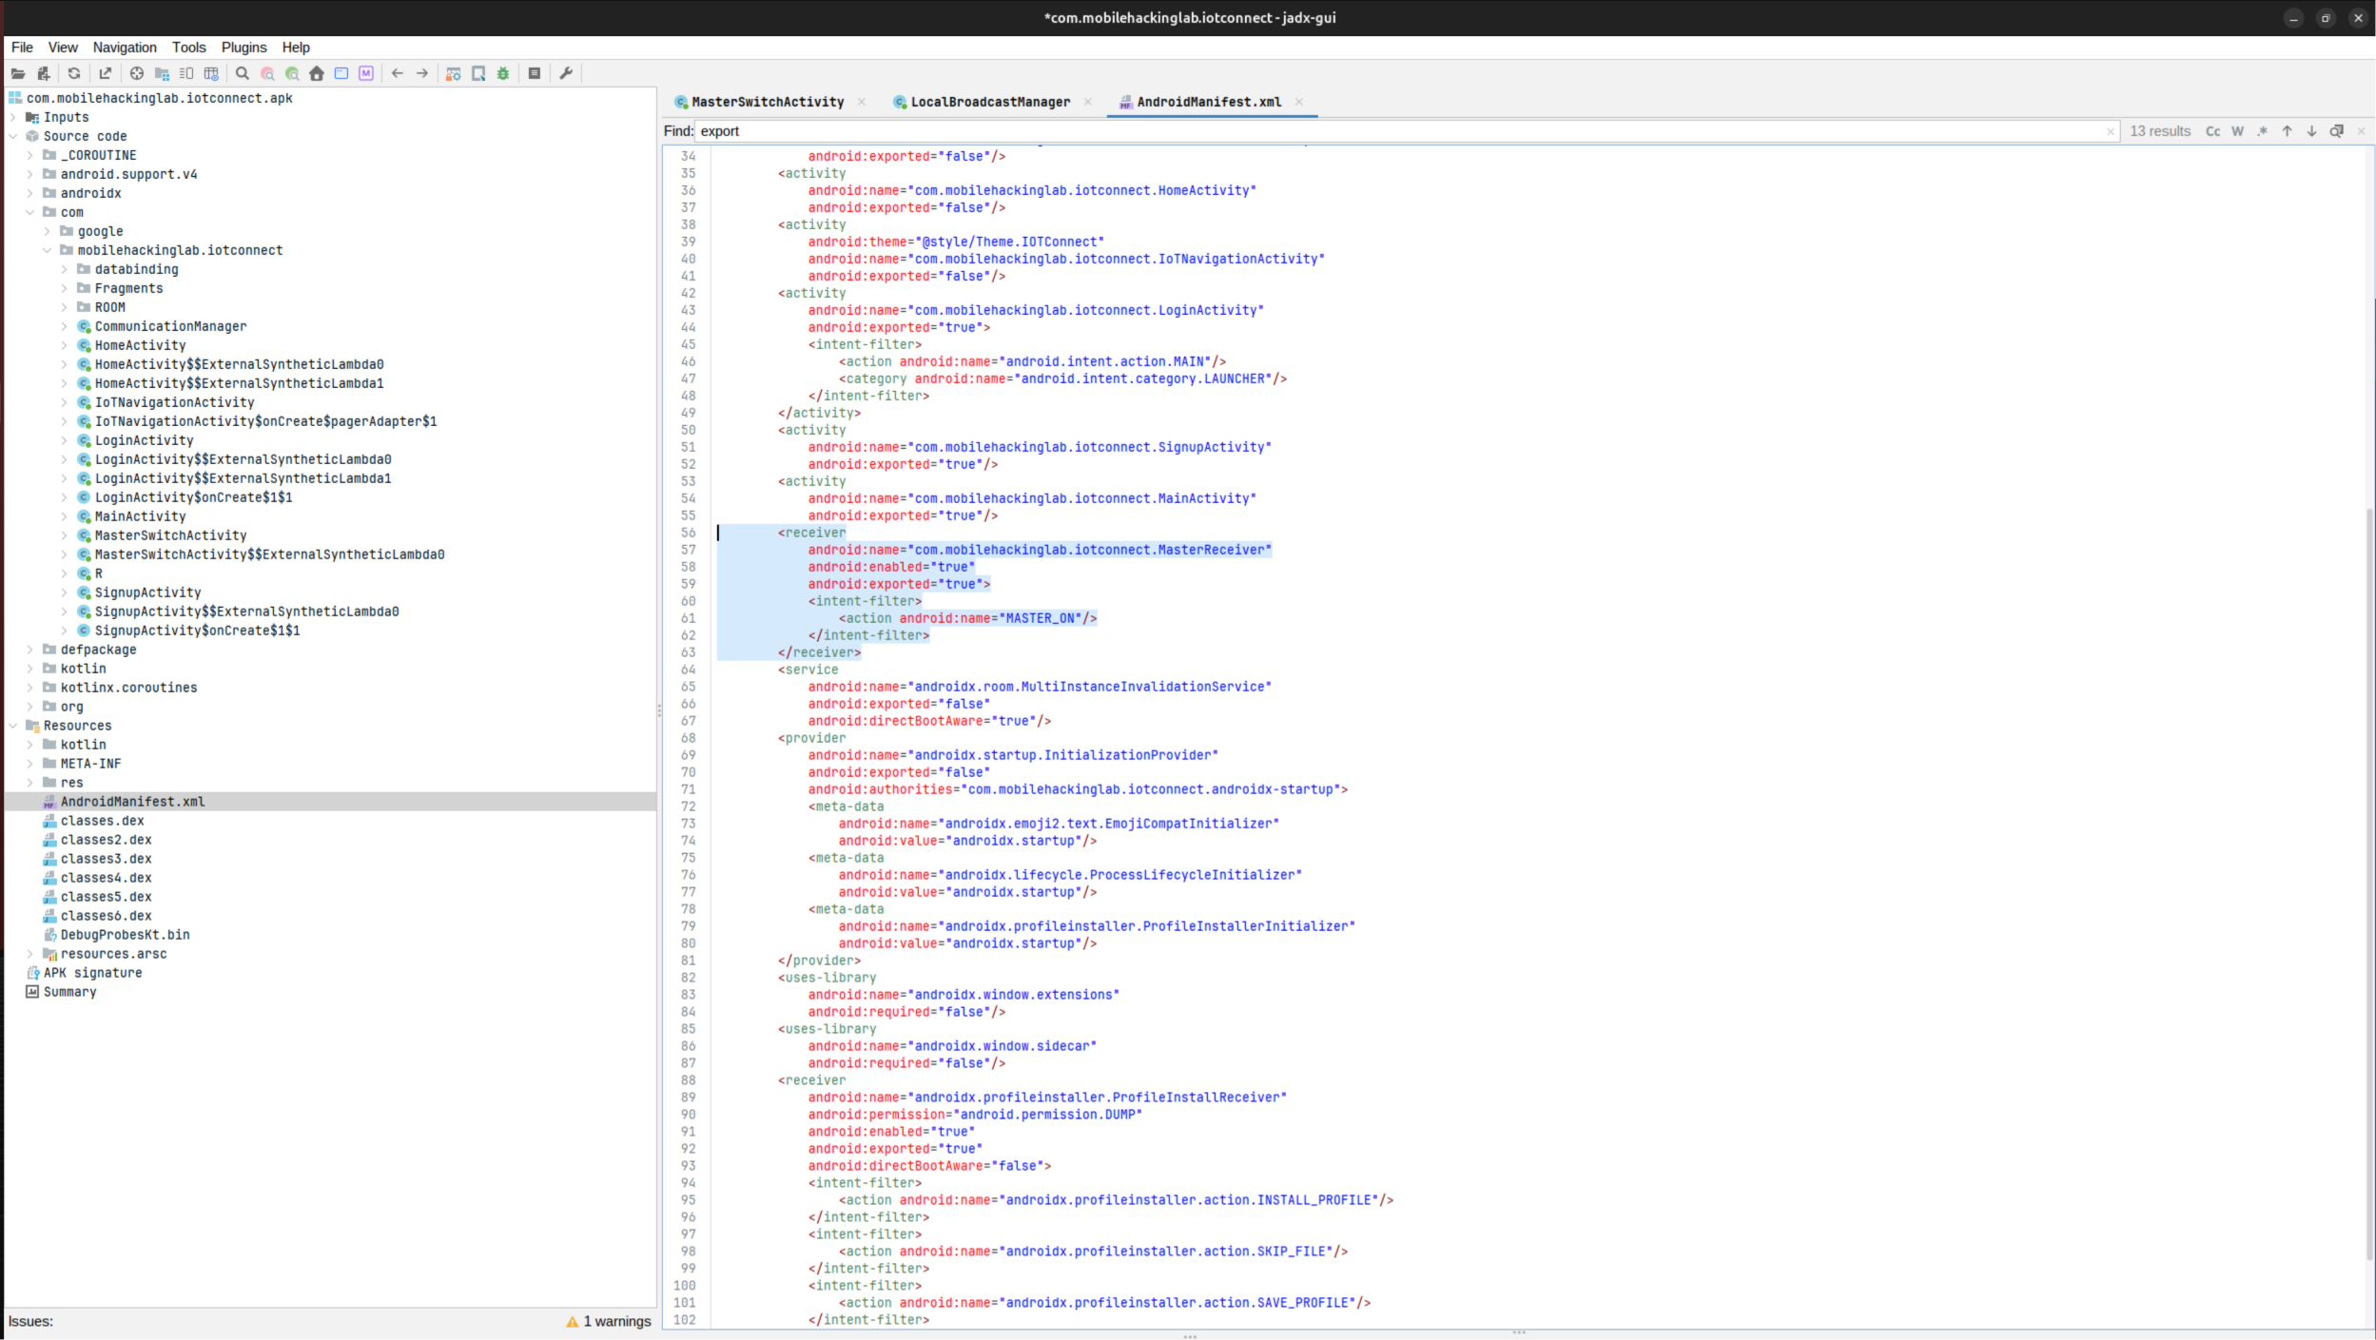Expand the databinding package
The width and height of the screenshot is (2376, 1340).
coord(65,269)
